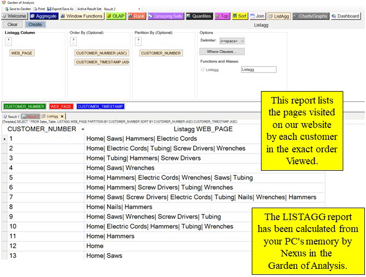Select the Rank function tab
Image resolution: width=366 pixels, height=277 pixels.
[x=136, y=16]
